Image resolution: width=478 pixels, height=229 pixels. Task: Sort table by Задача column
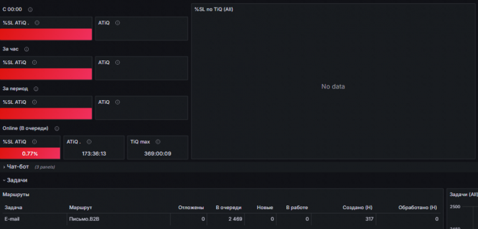[14, 207]
